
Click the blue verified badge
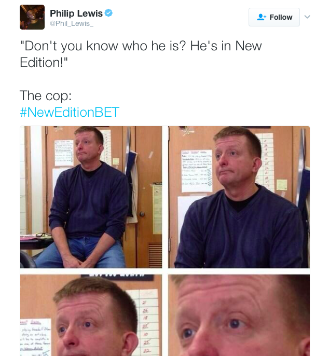[x=109, y=13]
